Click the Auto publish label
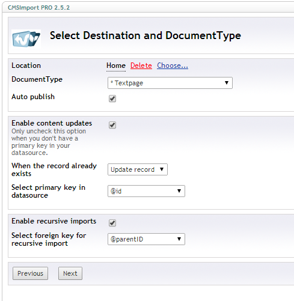 [x=33, y=97]
